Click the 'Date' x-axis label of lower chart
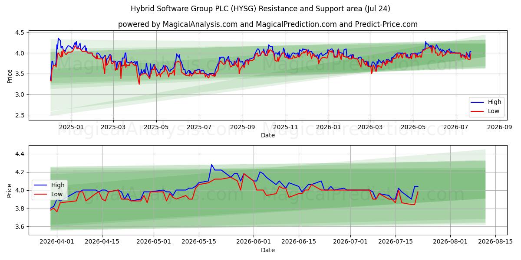Viewport: 521px width, 260px height. (268, 250)
